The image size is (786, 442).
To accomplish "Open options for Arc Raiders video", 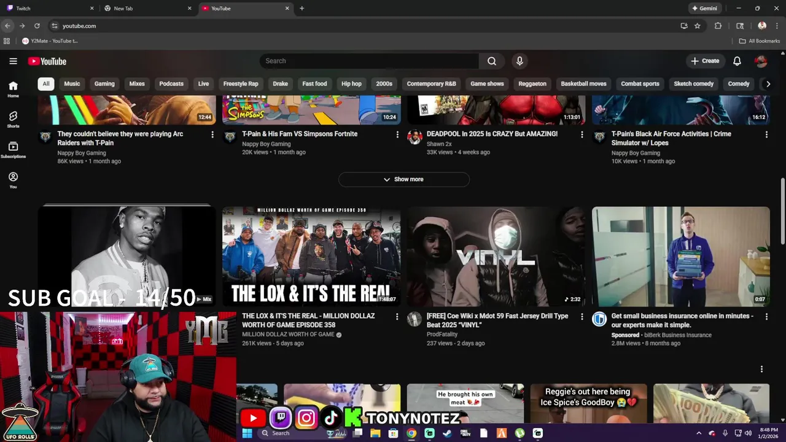I will 212,134.
